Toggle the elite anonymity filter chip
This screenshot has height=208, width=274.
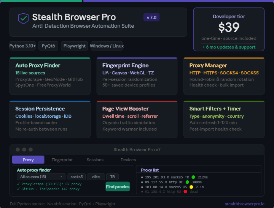[96, 177]
